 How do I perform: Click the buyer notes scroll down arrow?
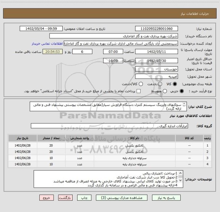pyautogui.click(x=180, y=180)
